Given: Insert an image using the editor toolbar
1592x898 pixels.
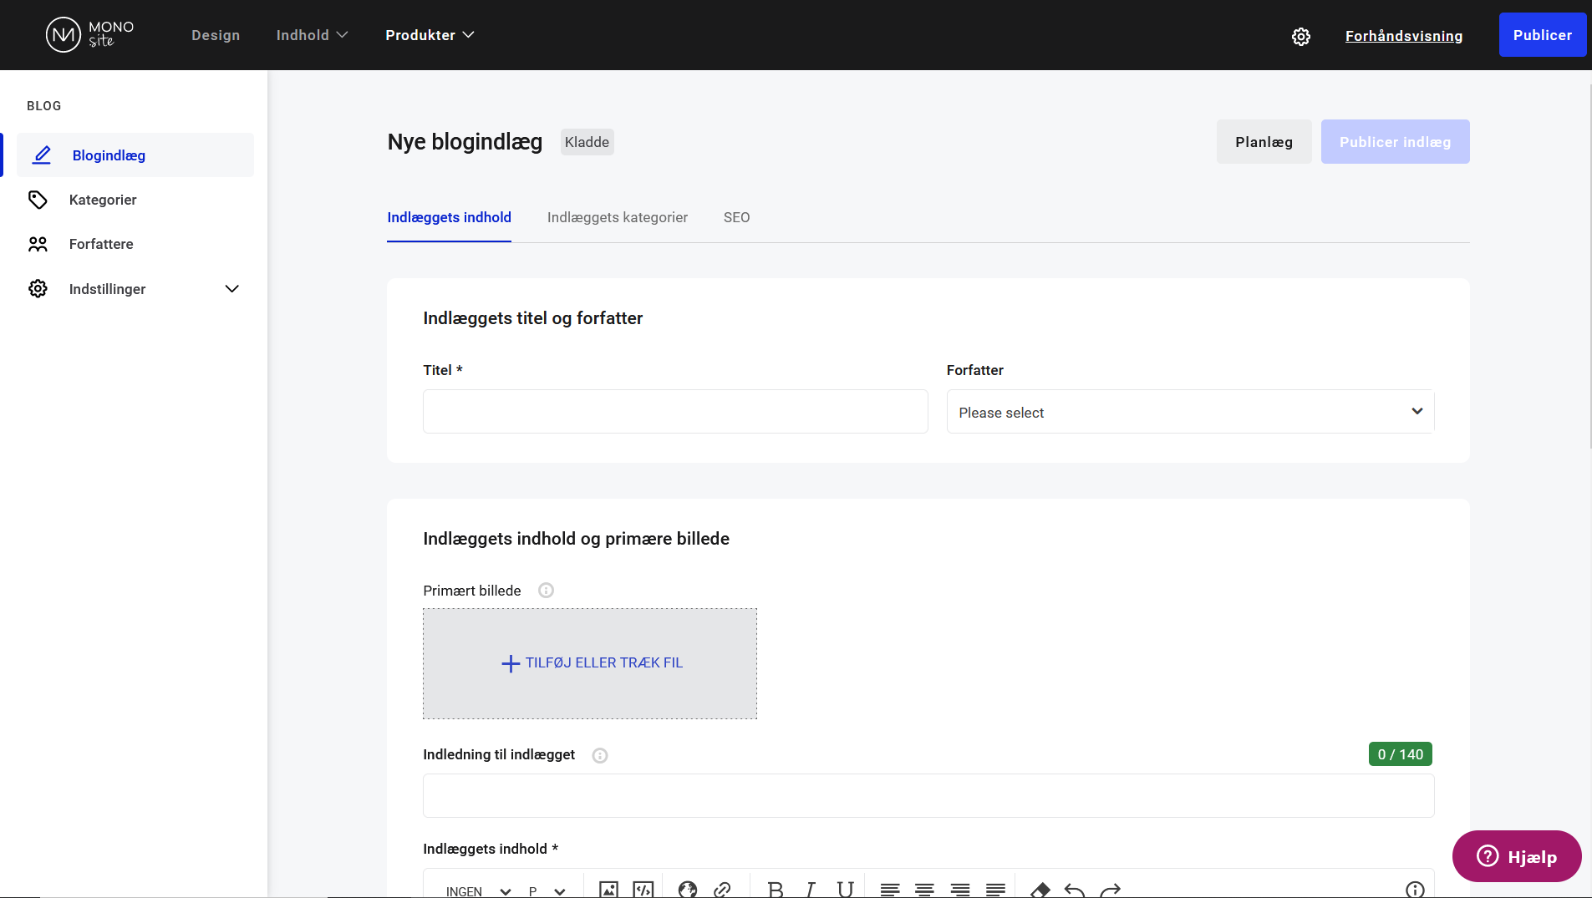Looking at the screenshot, I should pyautogui.click(x=608, y=889).
